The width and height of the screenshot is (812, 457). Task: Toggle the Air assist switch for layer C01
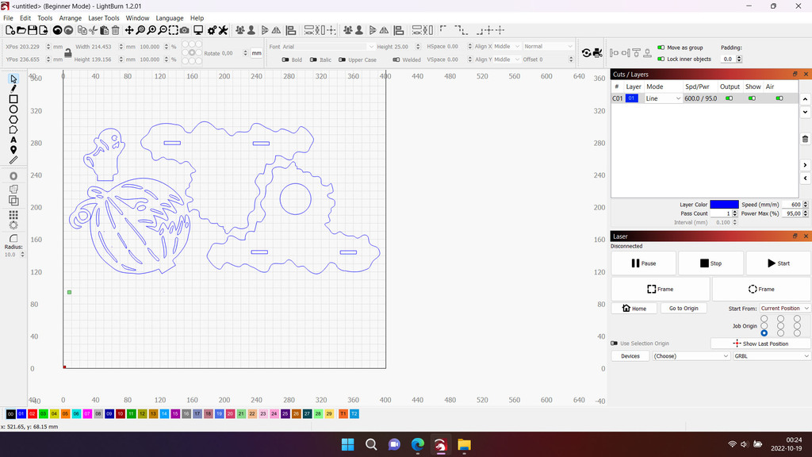(x=779, y=98)
